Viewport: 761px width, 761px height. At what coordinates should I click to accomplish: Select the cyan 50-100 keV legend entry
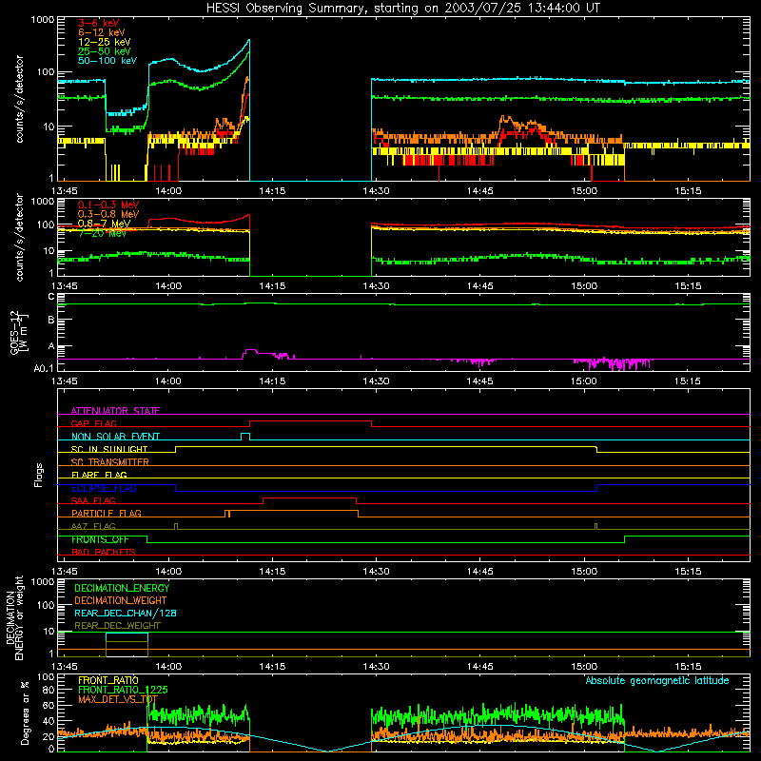(107, 61)
